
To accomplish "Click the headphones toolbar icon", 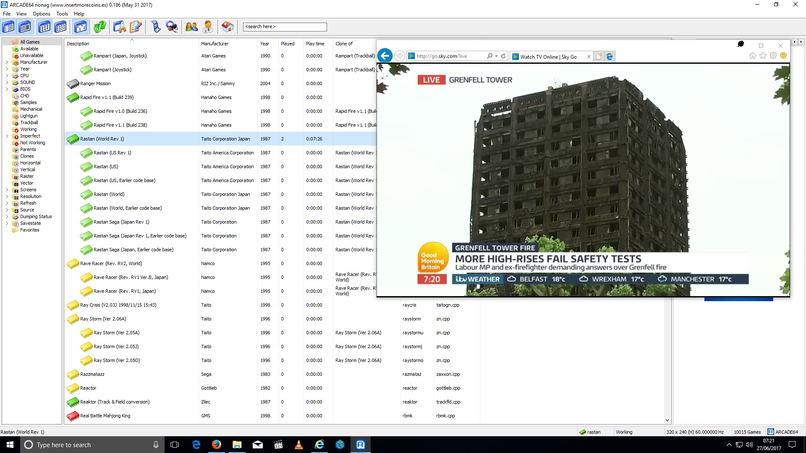I will click(172, 27).
